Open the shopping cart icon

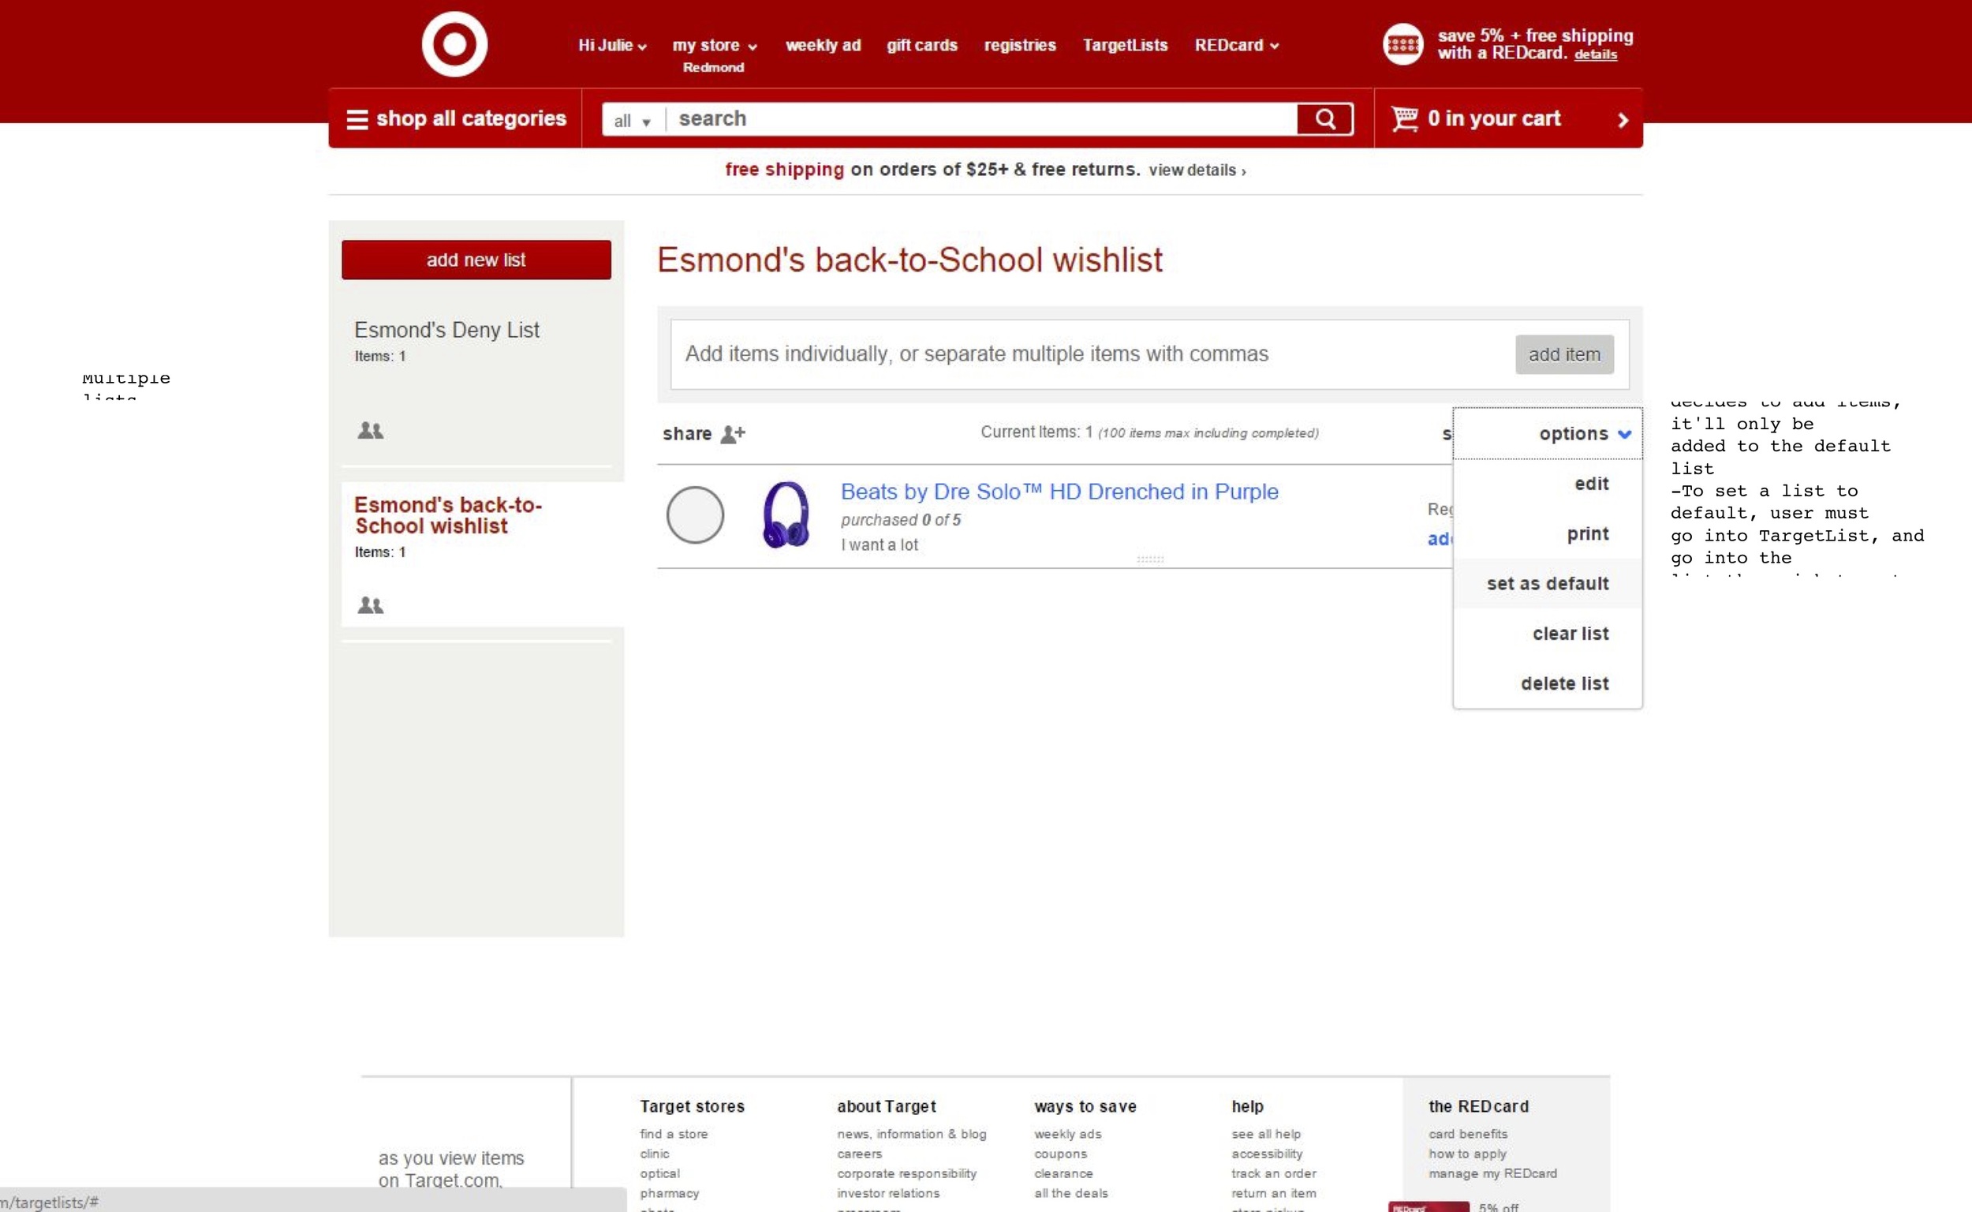tap(1404, 118)
